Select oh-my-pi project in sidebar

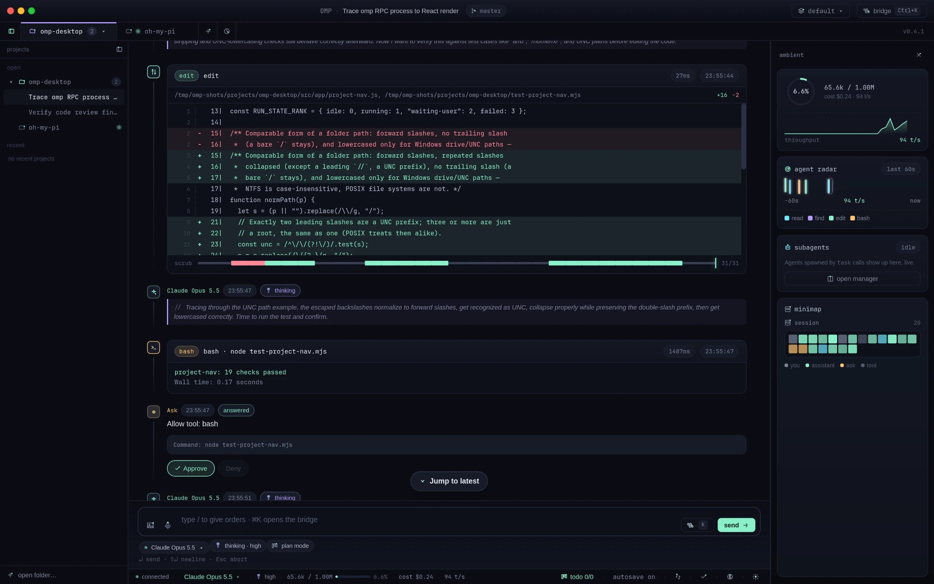[64, 127]
